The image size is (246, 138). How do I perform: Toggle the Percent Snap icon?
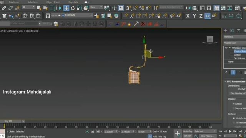point(142,8)
